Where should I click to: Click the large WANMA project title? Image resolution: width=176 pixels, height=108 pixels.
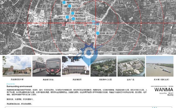pyautogui.click(x=164, y=90)
